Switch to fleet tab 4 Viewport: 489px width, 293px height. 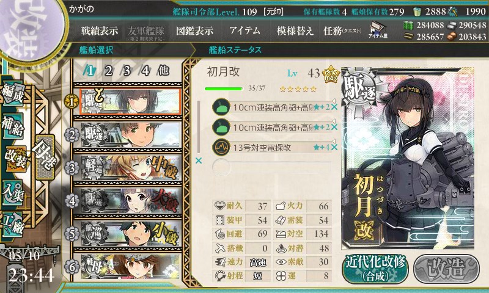coord(145,71)
